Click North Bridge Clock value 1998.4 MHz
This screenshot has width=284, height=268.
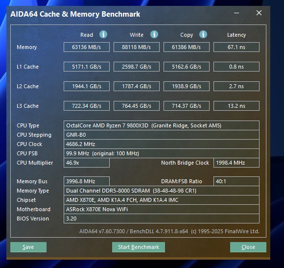237,163
